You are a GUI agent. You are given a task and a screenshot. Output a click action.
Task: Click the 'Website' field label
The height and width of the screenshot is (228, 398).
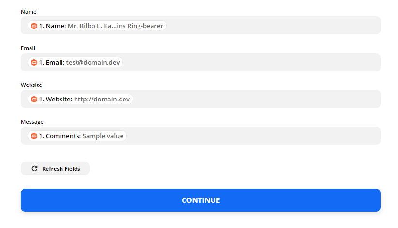(31, 85)
